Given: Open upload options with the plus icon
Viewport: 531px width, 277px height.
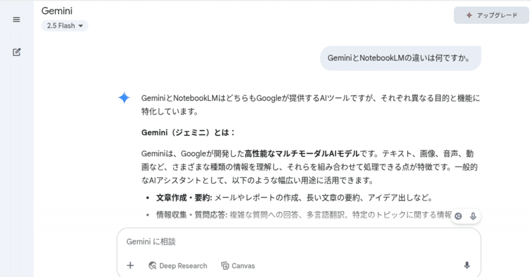Looking at the screenshot, I should tap(130, 265).
